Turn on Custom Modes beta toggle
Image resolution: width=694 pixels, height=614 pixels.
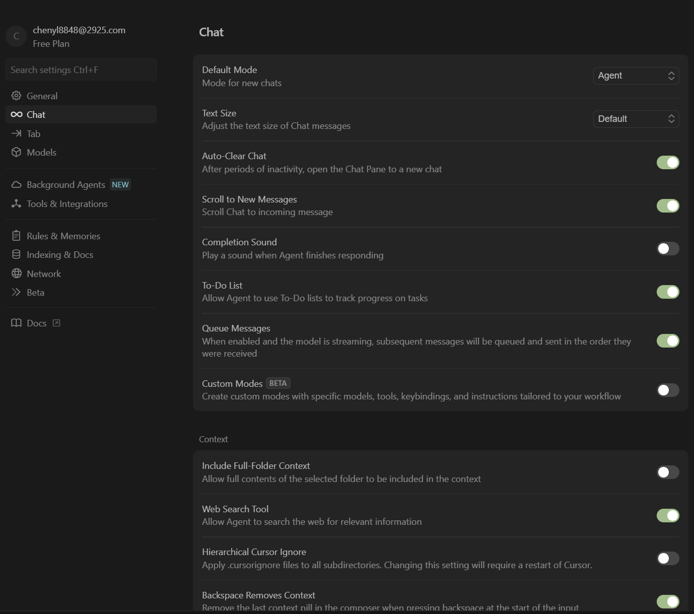click(667, 390)
